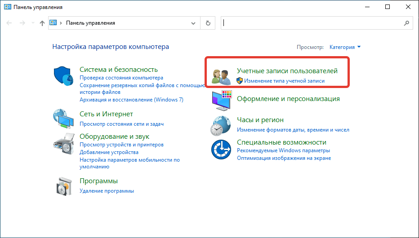Open Оформление и персонализация category

288,99
